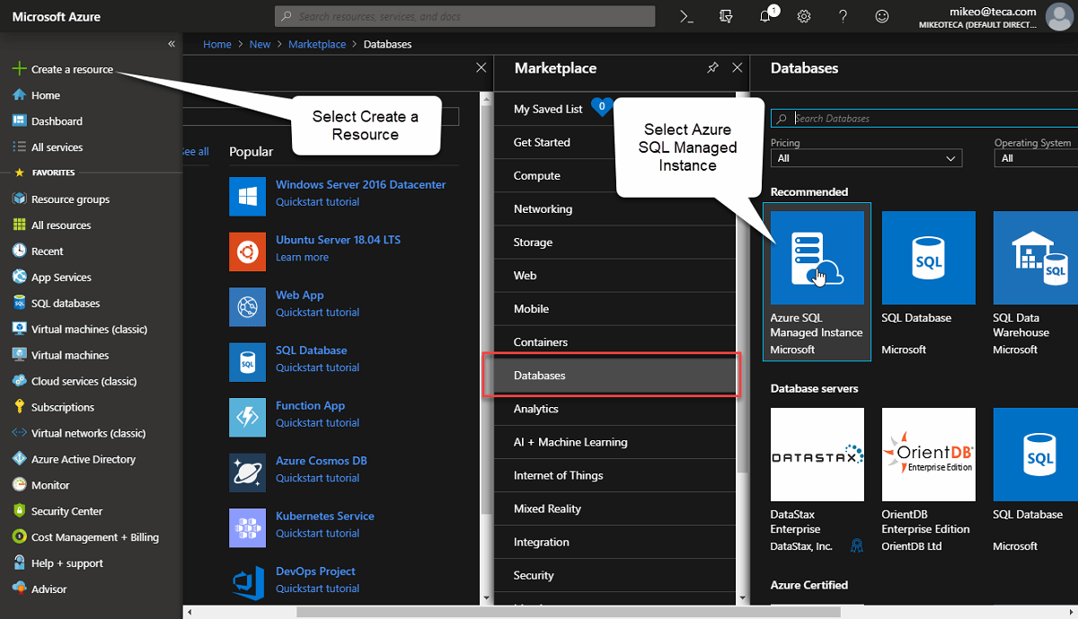Open the notifications bell icon
This screenshot has width=1078, height=619.
[765, 16]
